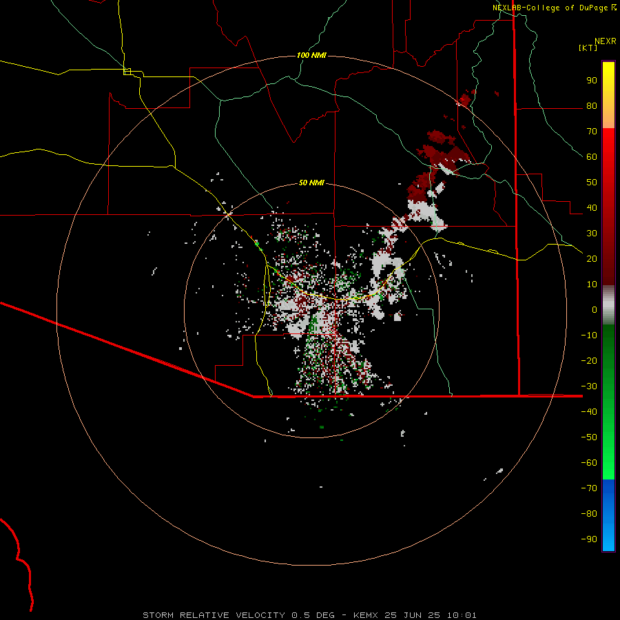Viewport: 620px width, 620px height.
Task: Click the [KT] units label
Action: 588,48
